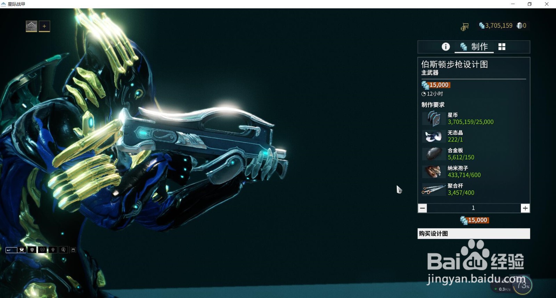This screenshot has width=556, height=298.
Task: Select the location pin chat channel icon
Action: pyautogui.click(x=53, y=250)
